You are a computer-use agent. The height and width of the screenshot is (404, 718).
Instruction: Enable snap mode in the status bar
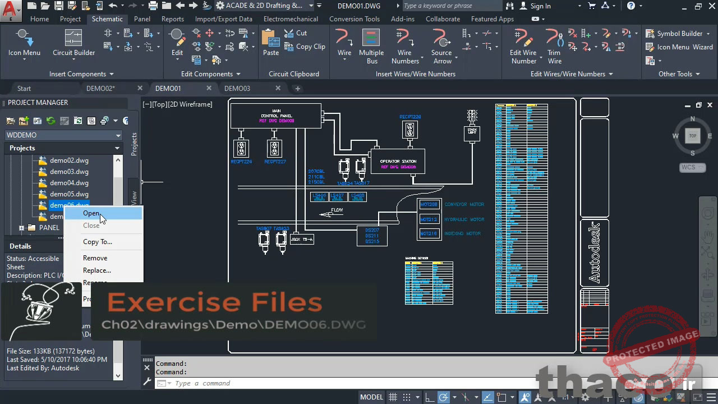coord(405,397)
